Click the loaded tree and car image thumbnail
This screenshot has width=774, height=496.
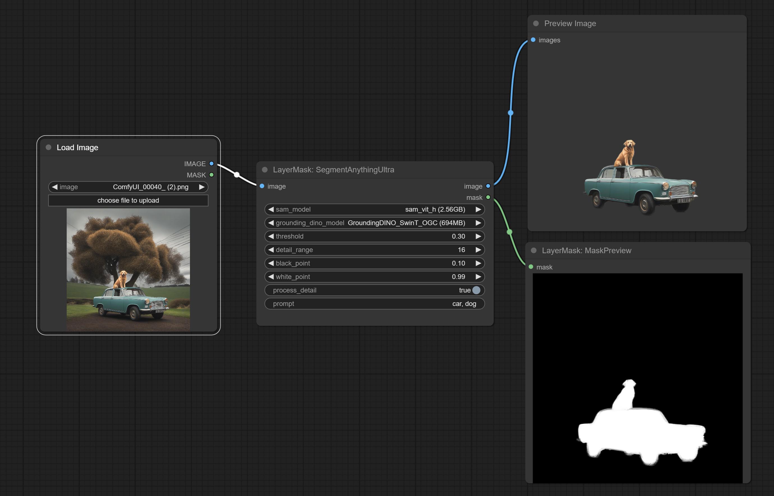128,269
